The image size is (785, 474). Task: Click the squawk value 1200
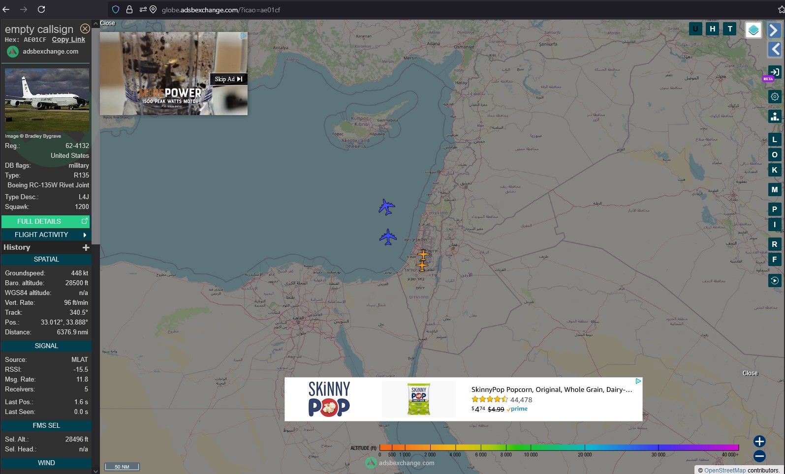coord(82,207)
